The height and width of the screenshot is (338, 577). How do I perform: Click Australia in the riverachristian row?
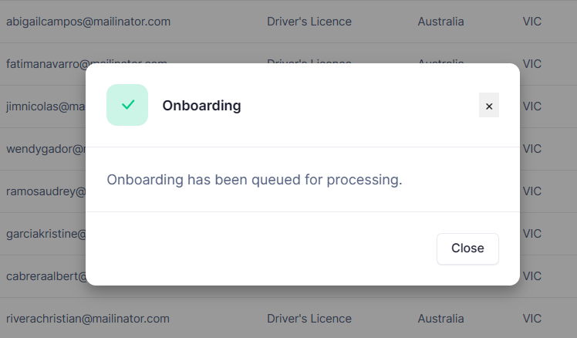(x=440, y=319)
